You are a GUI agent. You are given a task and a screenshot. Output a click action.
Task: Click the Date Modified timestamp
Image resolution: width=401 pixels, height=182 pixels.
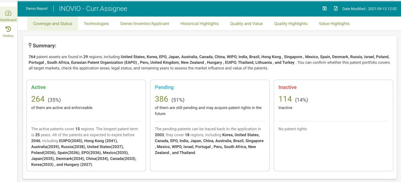(x=370, y=9)
